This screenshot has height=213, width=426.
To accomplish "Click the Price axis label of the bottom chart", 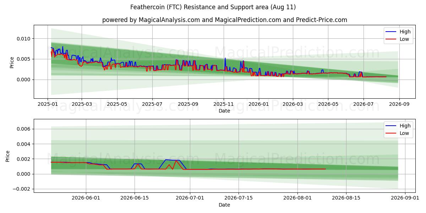I will coord(8,156).
